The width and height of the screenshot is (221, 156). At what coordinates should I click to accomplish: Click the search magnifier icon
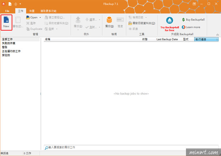pos(46,148)
